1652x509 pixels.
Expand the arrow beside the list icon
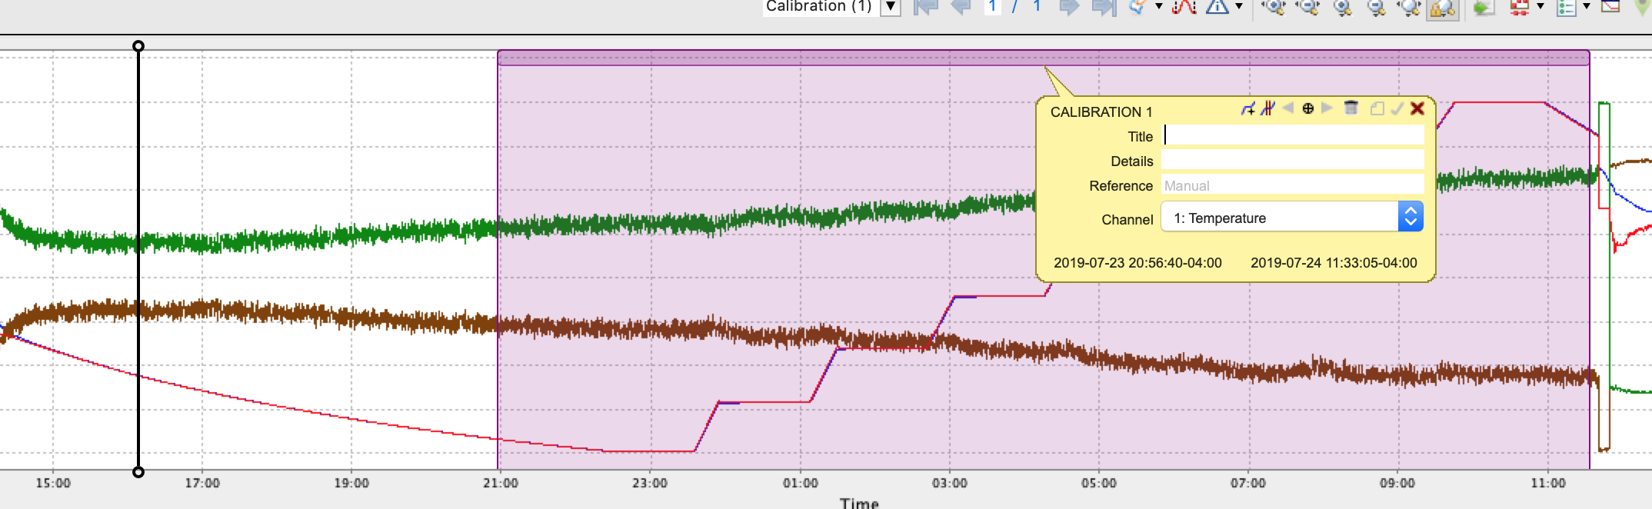coord(1586,7)
